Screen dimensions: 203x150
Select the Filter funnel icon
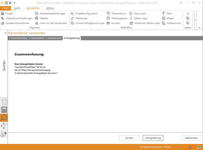click(x=163, y=14)
